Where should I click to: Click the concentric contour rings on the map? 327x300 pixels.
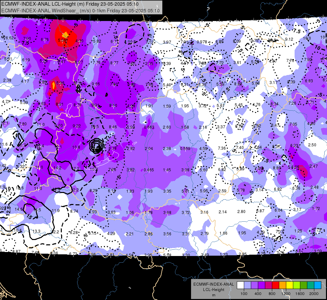click(x=96, y=146)
